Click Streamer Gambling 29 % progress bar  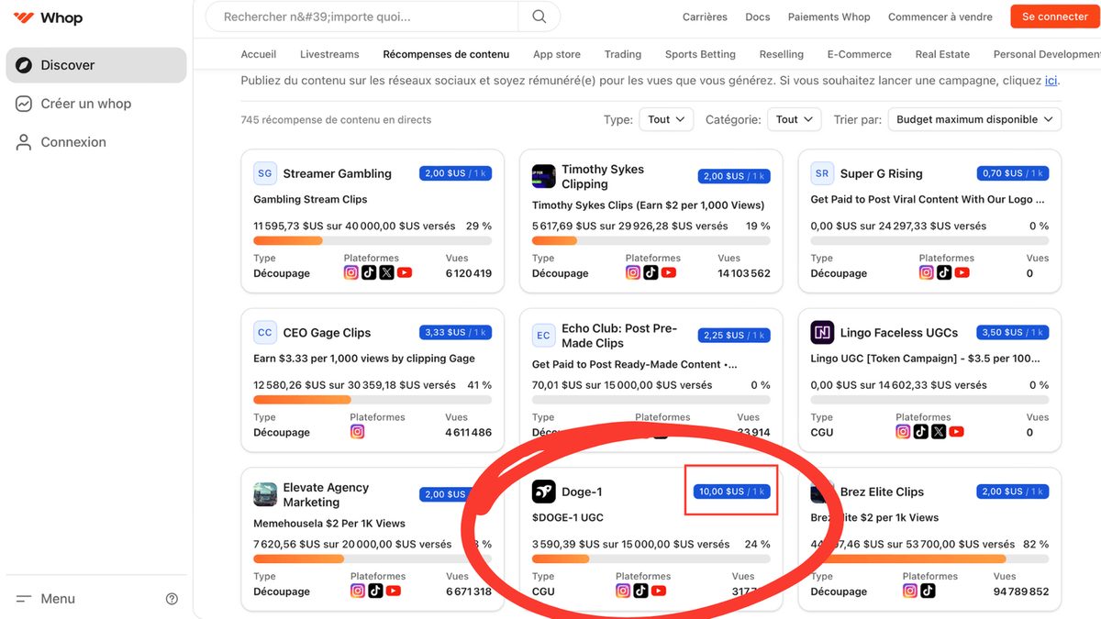point(373,241)
